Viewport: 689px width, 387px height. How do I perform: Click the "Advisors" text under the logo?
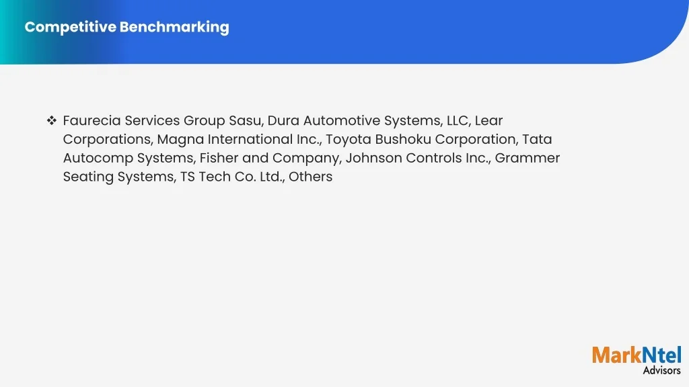click(661, 370)
